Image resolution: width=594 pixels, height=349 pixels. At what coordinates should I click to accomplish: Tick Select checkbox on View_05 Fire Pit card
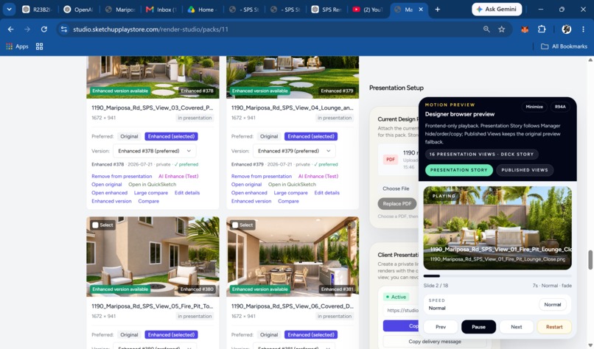96,225
